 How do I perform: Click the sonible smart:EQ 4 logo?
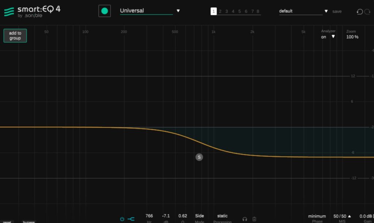(x=32, y=11)
